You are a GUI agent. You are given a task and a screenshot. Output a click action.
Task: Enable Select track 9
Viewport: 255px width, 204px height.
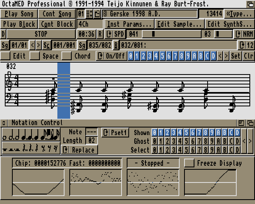tap(212, 150)
